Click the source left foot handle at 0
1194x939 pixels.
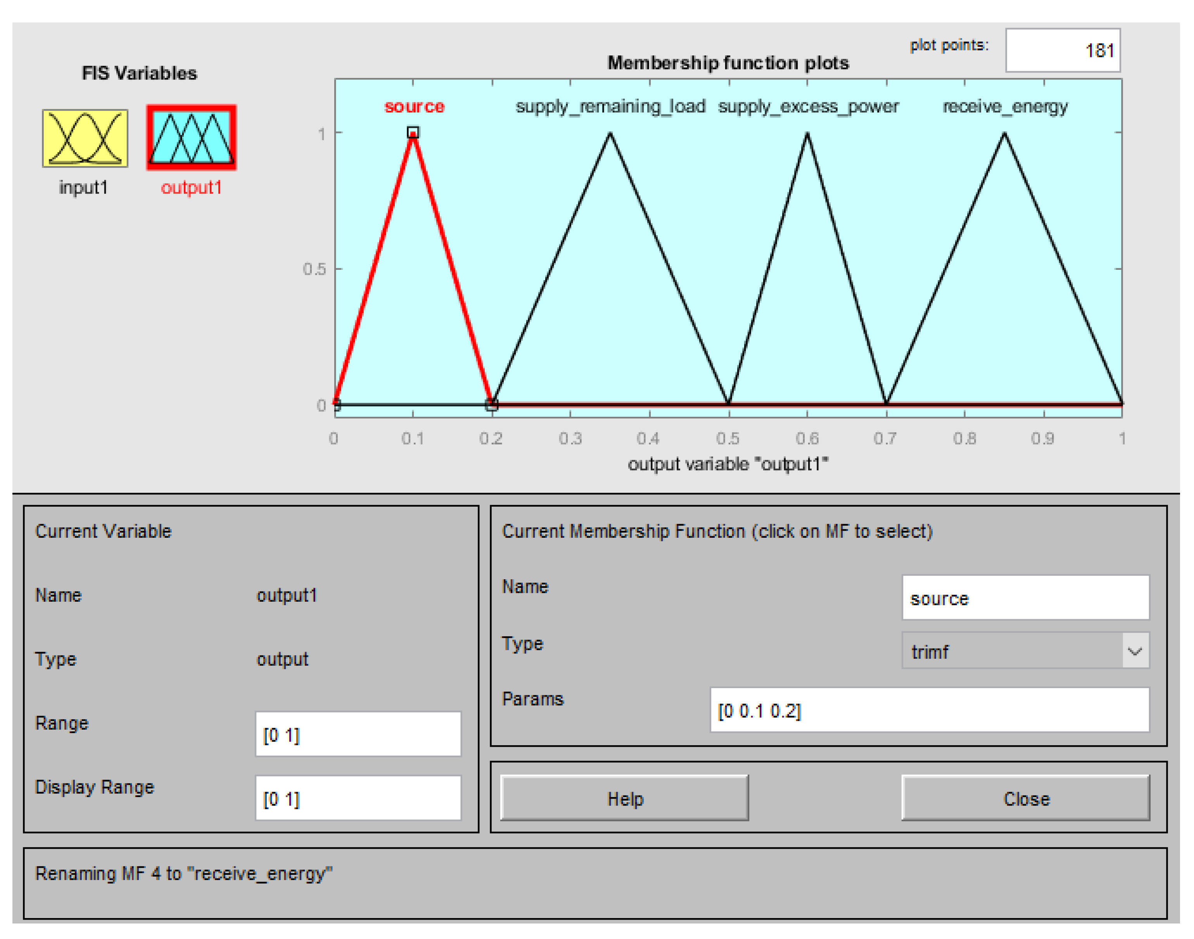336,405
